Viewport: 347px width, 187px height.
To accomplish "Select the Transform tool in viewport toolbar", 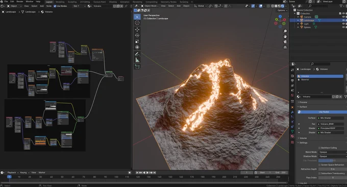I will (x=137, y=47).
